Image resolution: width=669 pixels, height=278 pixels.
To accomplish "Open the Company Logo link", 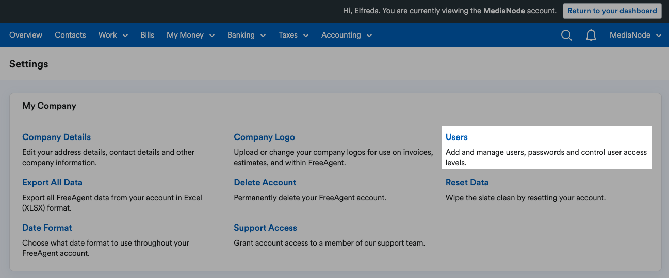I will pos(264,137).
